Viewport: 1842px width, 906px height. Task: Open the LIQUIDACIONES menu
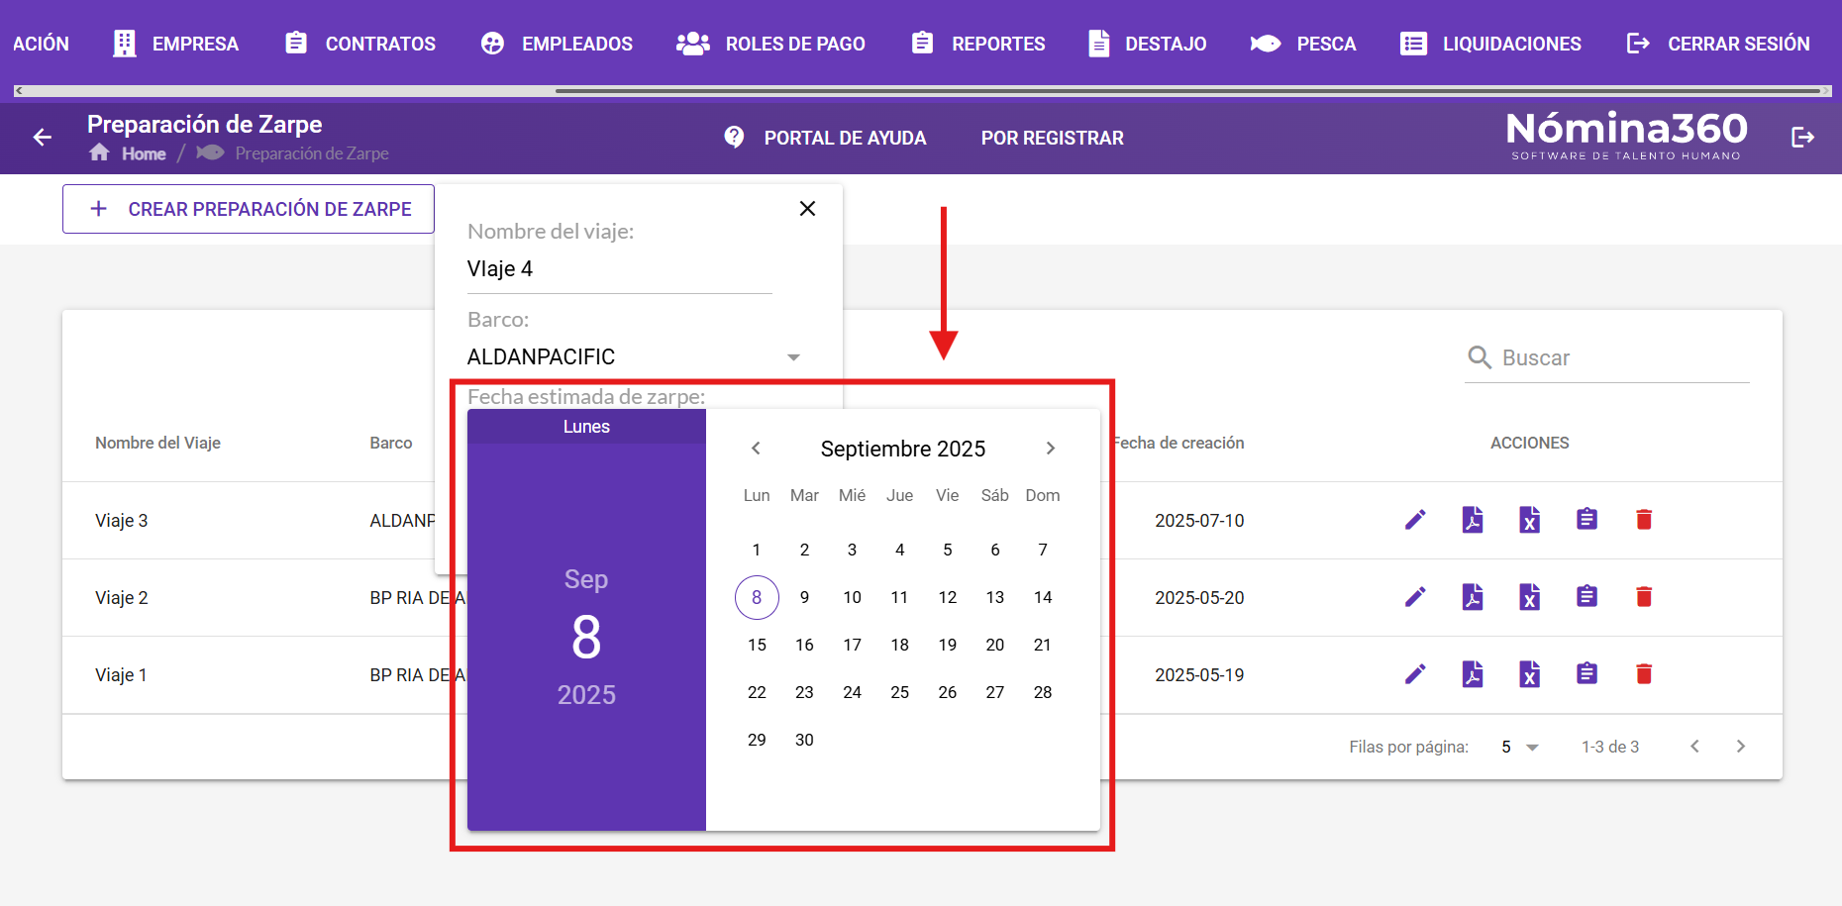pos(1490,44)
